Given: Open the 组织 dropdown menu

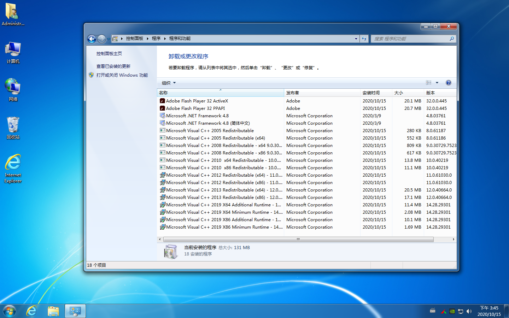Looking at the screenshot, I should tap(169, 83).
